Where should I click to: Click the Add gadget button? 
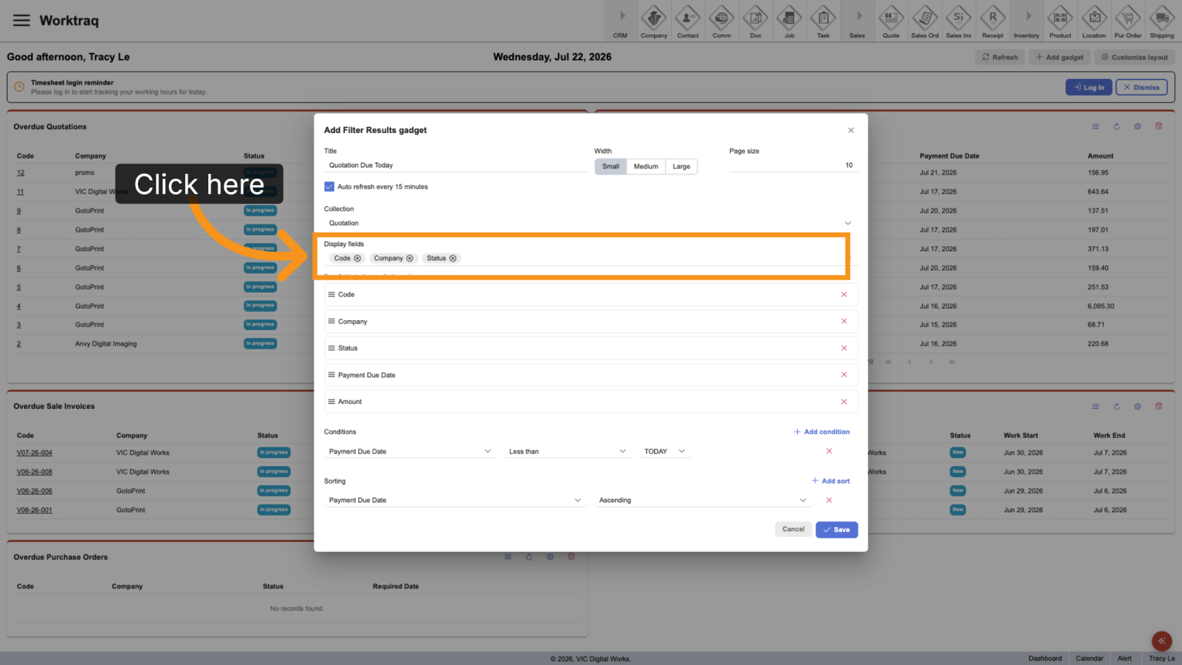point(1060,57)
